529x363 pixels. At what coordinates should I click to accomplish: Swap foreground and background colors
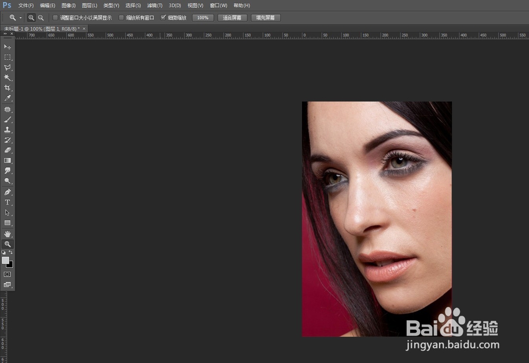(11, 252)
